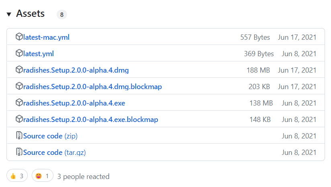The height and width of the screenshot is (187, 331).
Task: Click archive icon beside Source code (tar.gz)
Action: [19, 152]
